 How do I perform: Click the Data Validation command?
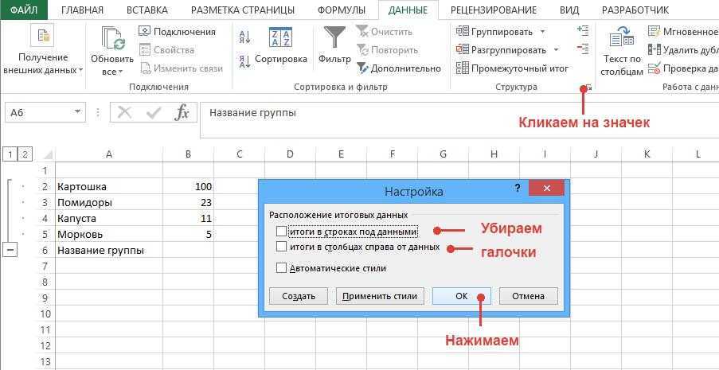click(683, 68)
